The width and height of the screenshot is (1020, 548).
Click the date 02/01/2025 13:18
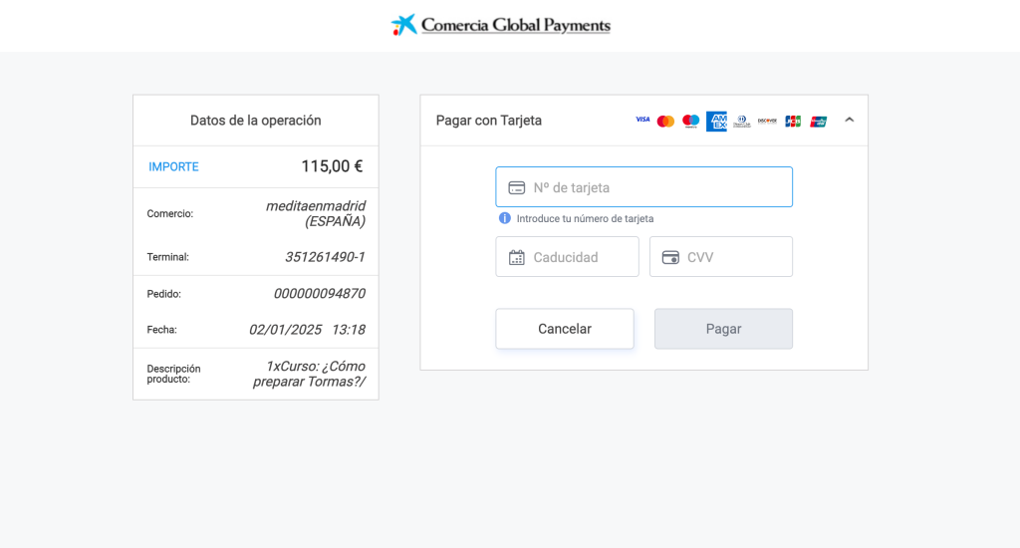(307, 330)
